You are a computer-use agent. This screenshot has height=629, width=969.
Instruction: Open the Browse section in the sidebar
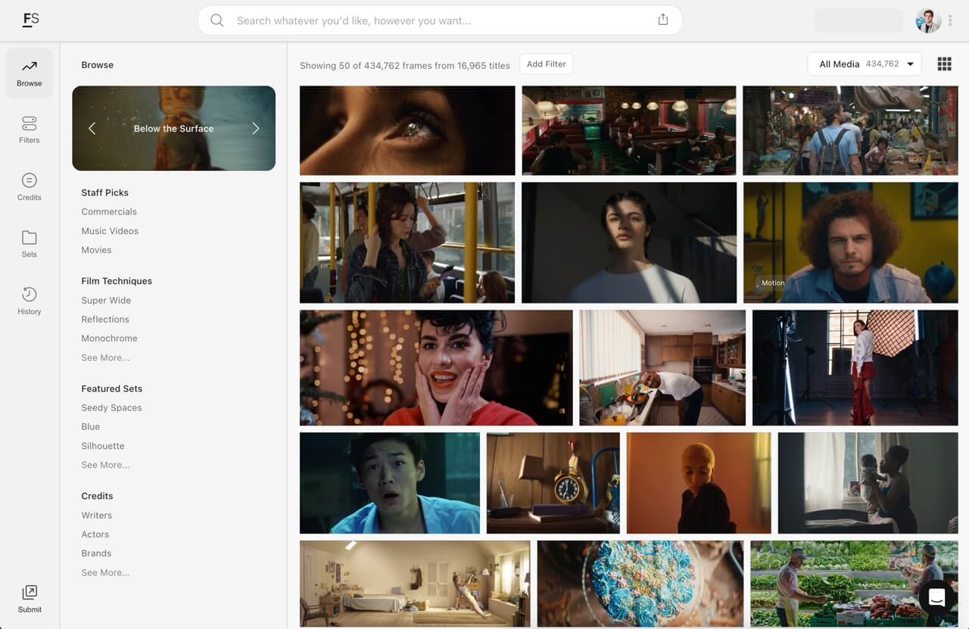[29, 73]
